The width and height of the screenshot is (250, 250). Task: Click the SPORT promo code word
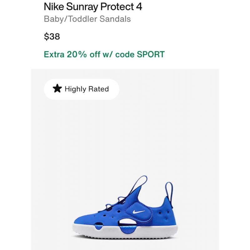[x=151, y=54]
